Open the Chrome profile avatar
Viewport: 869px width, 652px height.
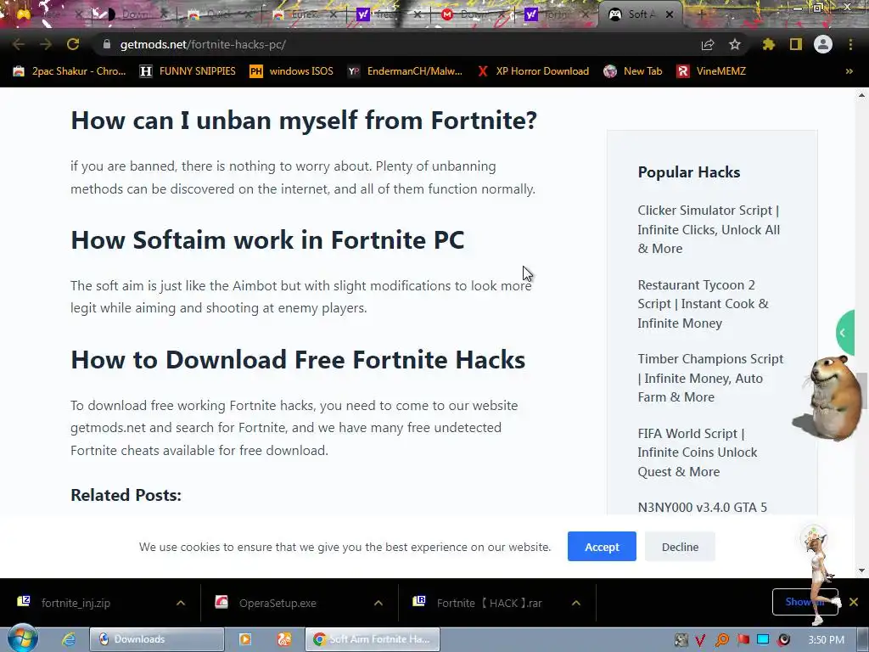tap(823, 44)
